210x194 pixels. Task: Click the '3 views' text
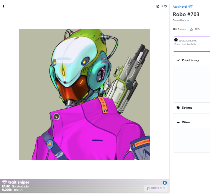click(x=182, y=29)
